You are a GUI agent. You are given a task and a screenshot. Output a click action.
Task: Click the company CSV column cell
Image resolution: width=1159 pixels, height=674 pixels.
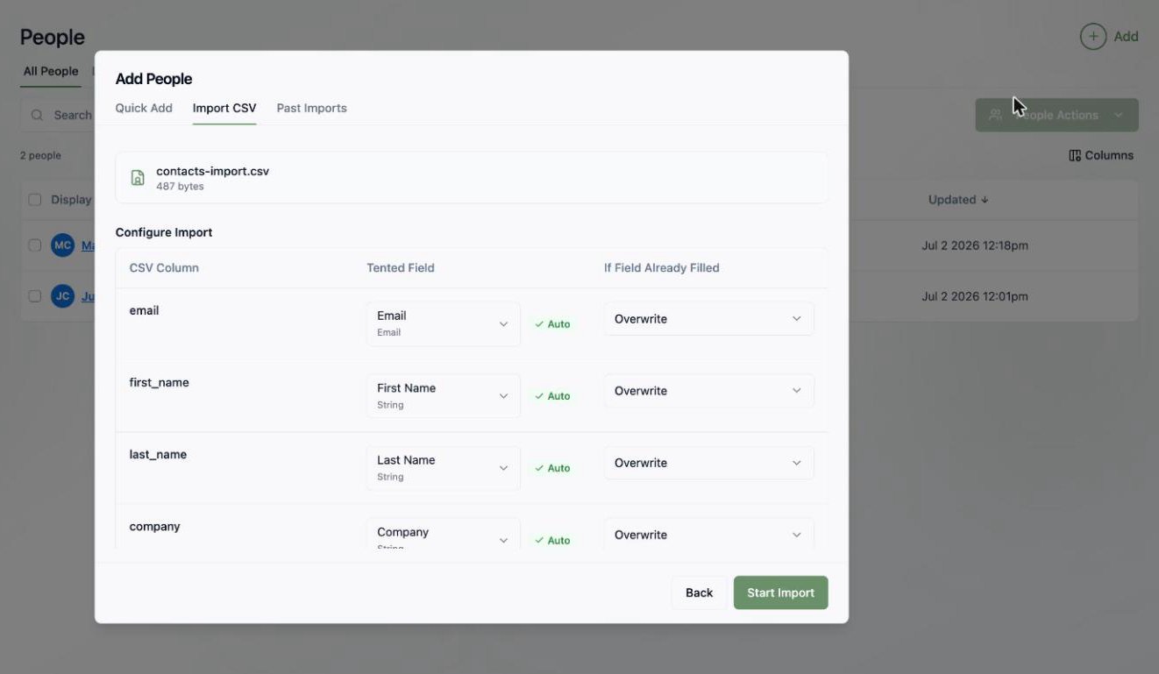[154, 527]
